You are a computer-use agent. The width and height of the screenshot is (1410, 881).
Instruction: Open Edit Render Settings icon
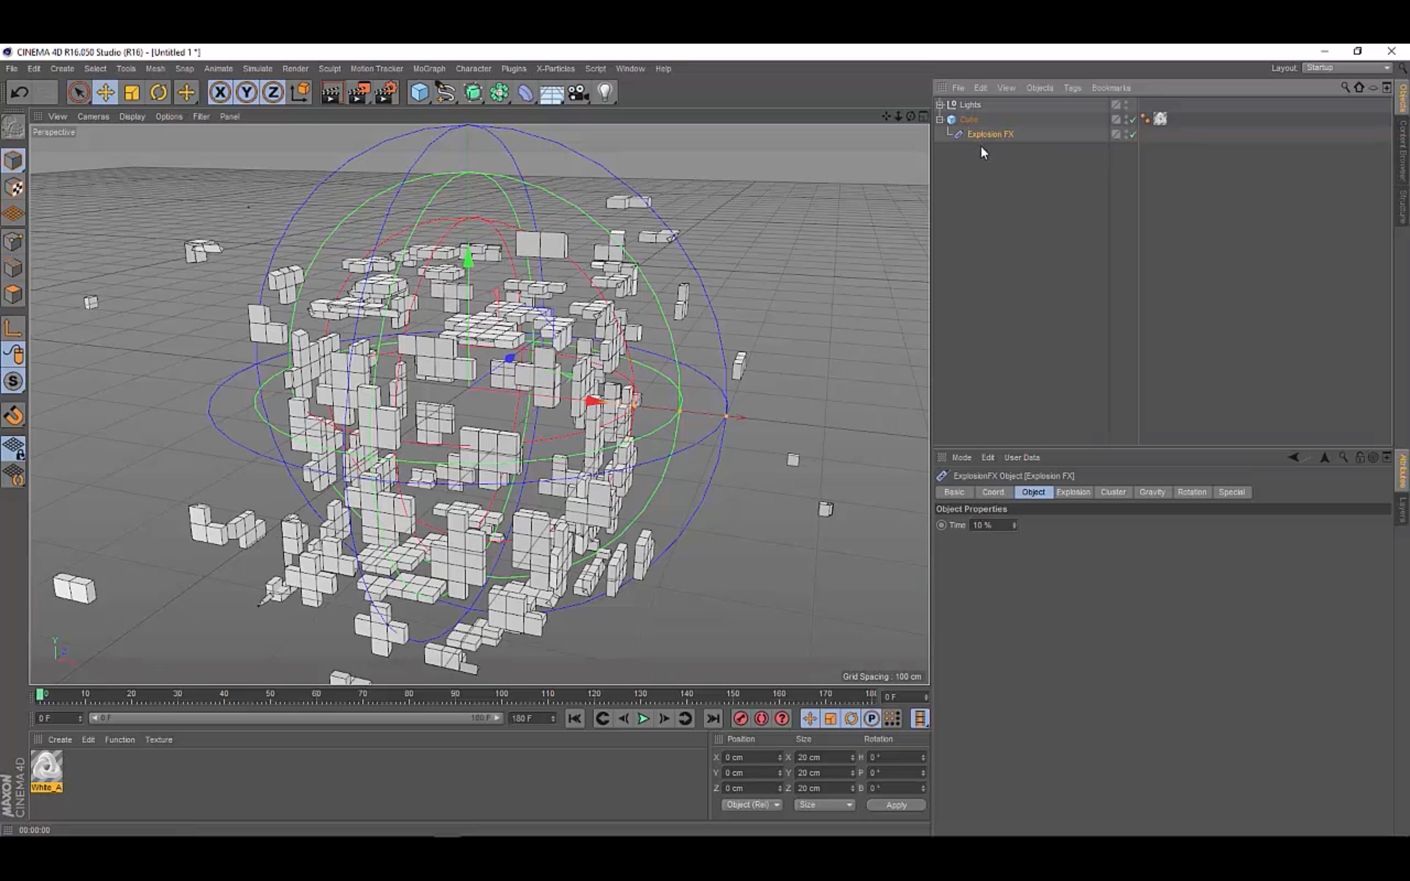click(385, 93)
